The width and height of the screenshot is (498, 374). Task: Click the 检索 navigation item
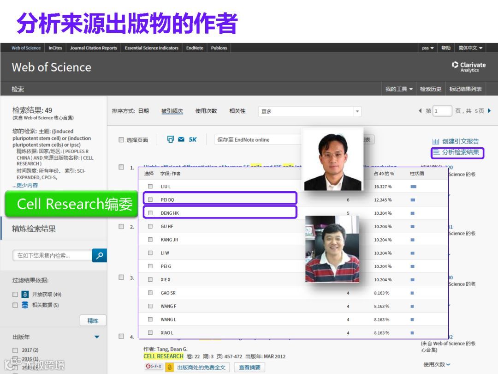(18, 89)
